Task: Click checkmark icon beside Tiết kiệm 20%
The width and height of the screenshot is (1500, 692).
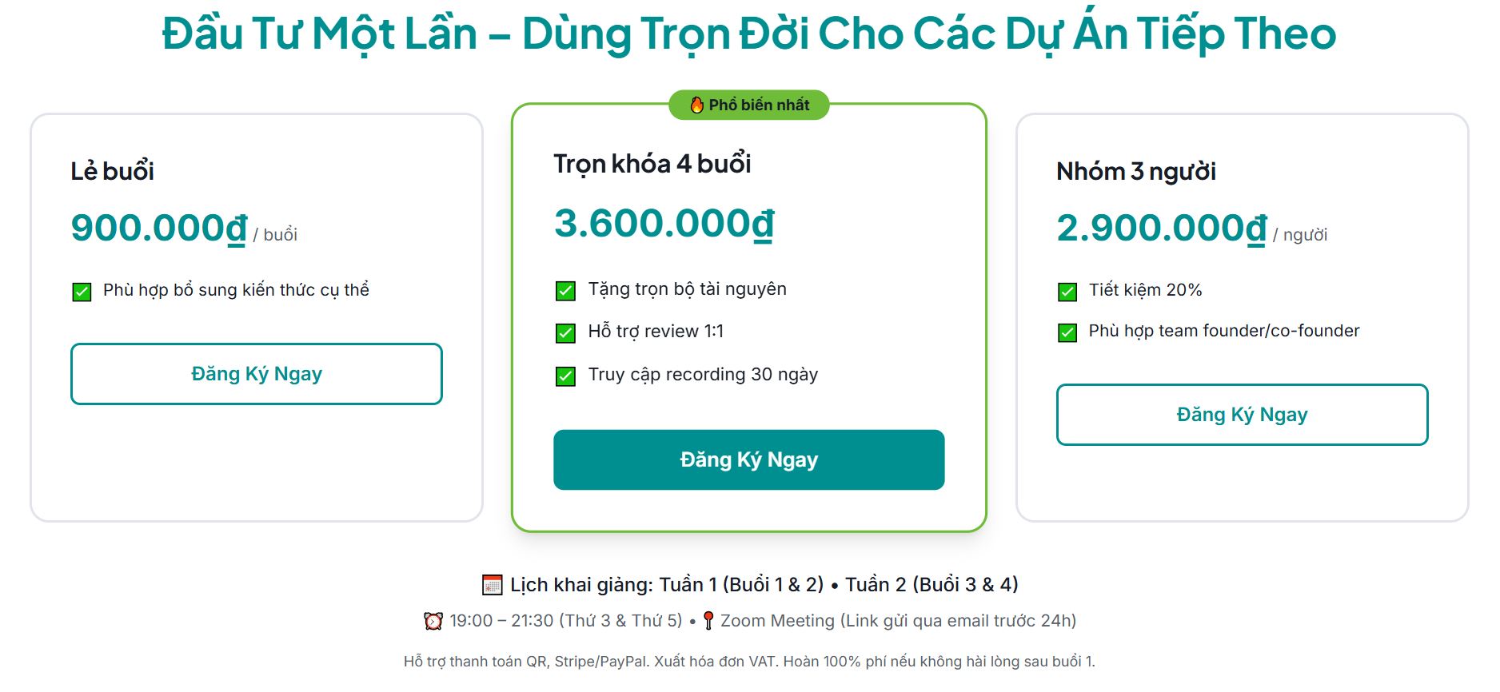Action: 1067,291
